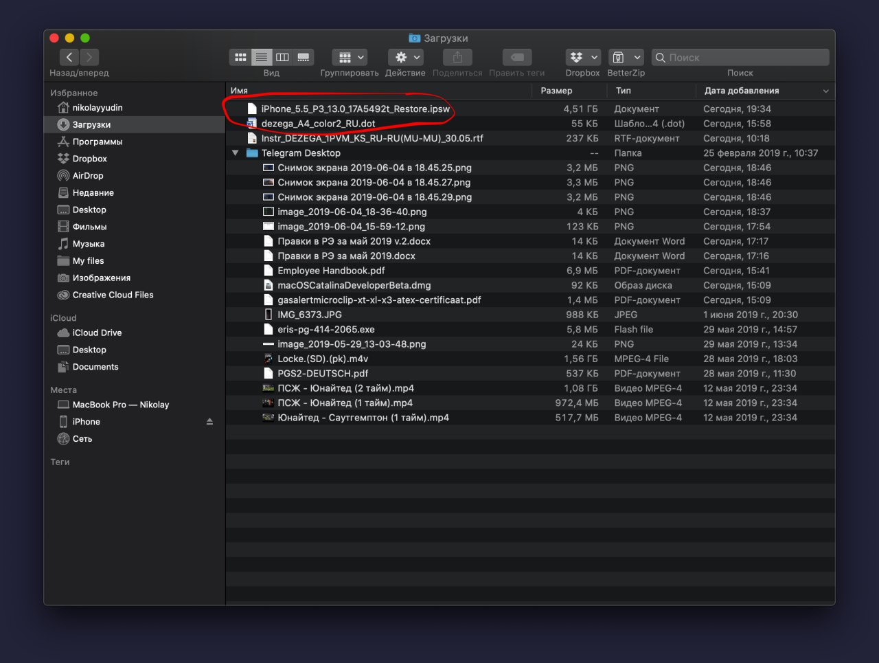The image size is (879, 663).
Task: Switch to list view mode
Action: (x=261, y=57)
